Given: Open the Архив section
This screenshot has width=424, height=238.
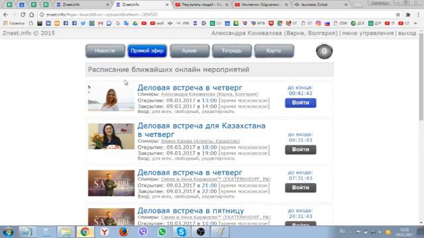Looking at the screenshot, I should [x=189, y=51].
